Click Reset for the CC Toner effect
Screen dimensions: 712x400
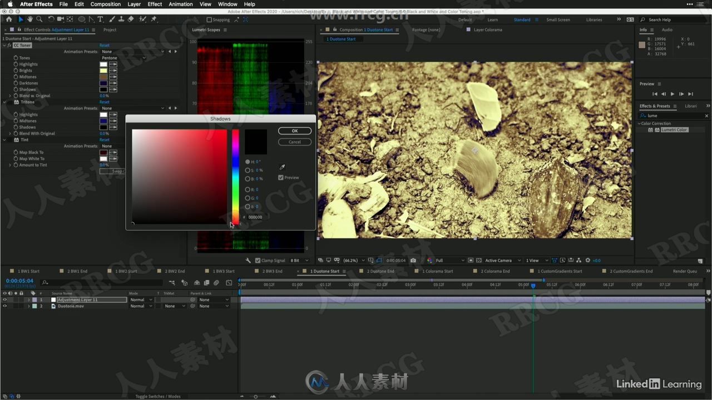(x=105, y=45)
